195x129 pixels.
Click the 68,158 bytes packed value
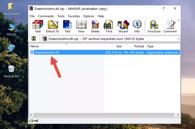tap(134, 52)
